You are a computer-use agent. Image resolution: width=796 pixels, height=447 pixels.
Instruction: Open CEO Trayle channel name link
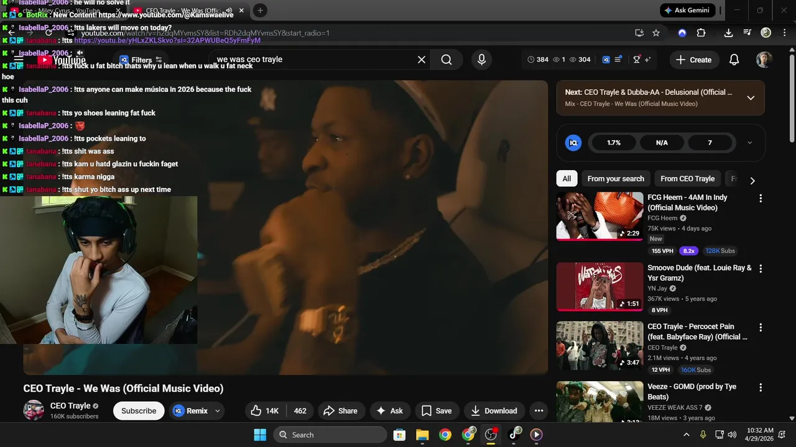(x=70, y=406)
